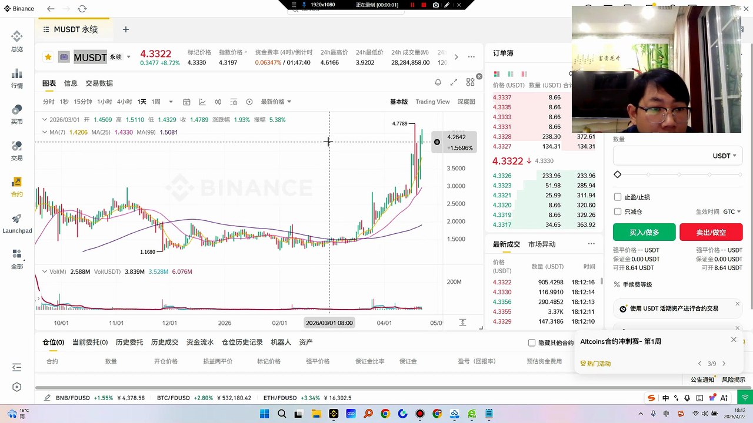Open the sidebar hexagon settings icon
753x423 pixels.
tap(16, 387)
